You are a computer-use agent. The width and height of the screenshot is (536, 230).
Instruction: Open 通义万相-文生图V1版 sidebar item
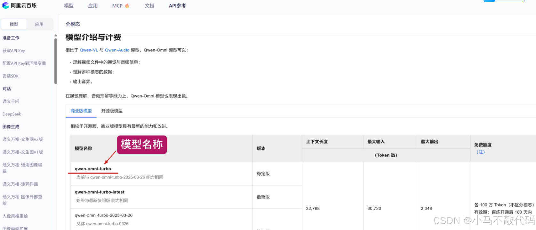23,152
